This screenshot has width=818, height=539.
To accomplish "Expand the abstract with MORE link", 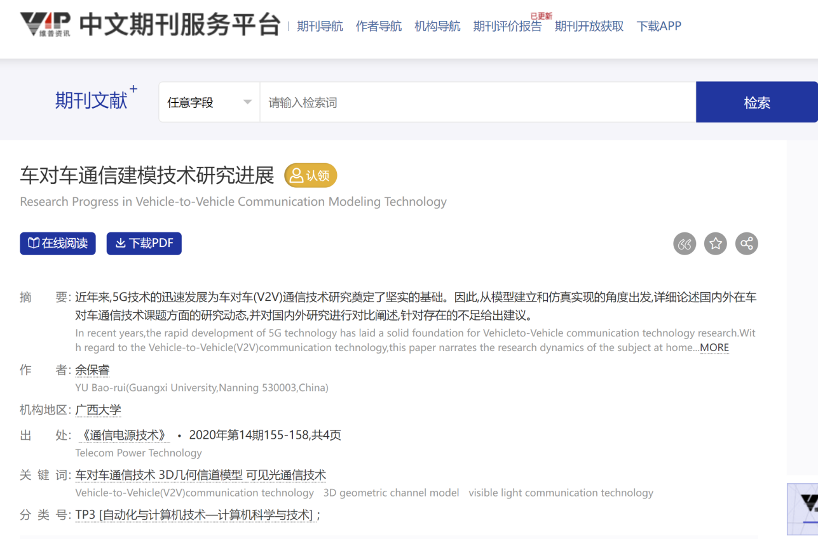I will (714, 348).
